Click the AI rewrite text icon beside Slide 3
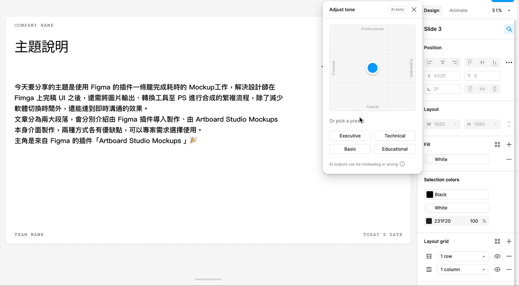This screenshot has height=286, width=519. (509, 29)
